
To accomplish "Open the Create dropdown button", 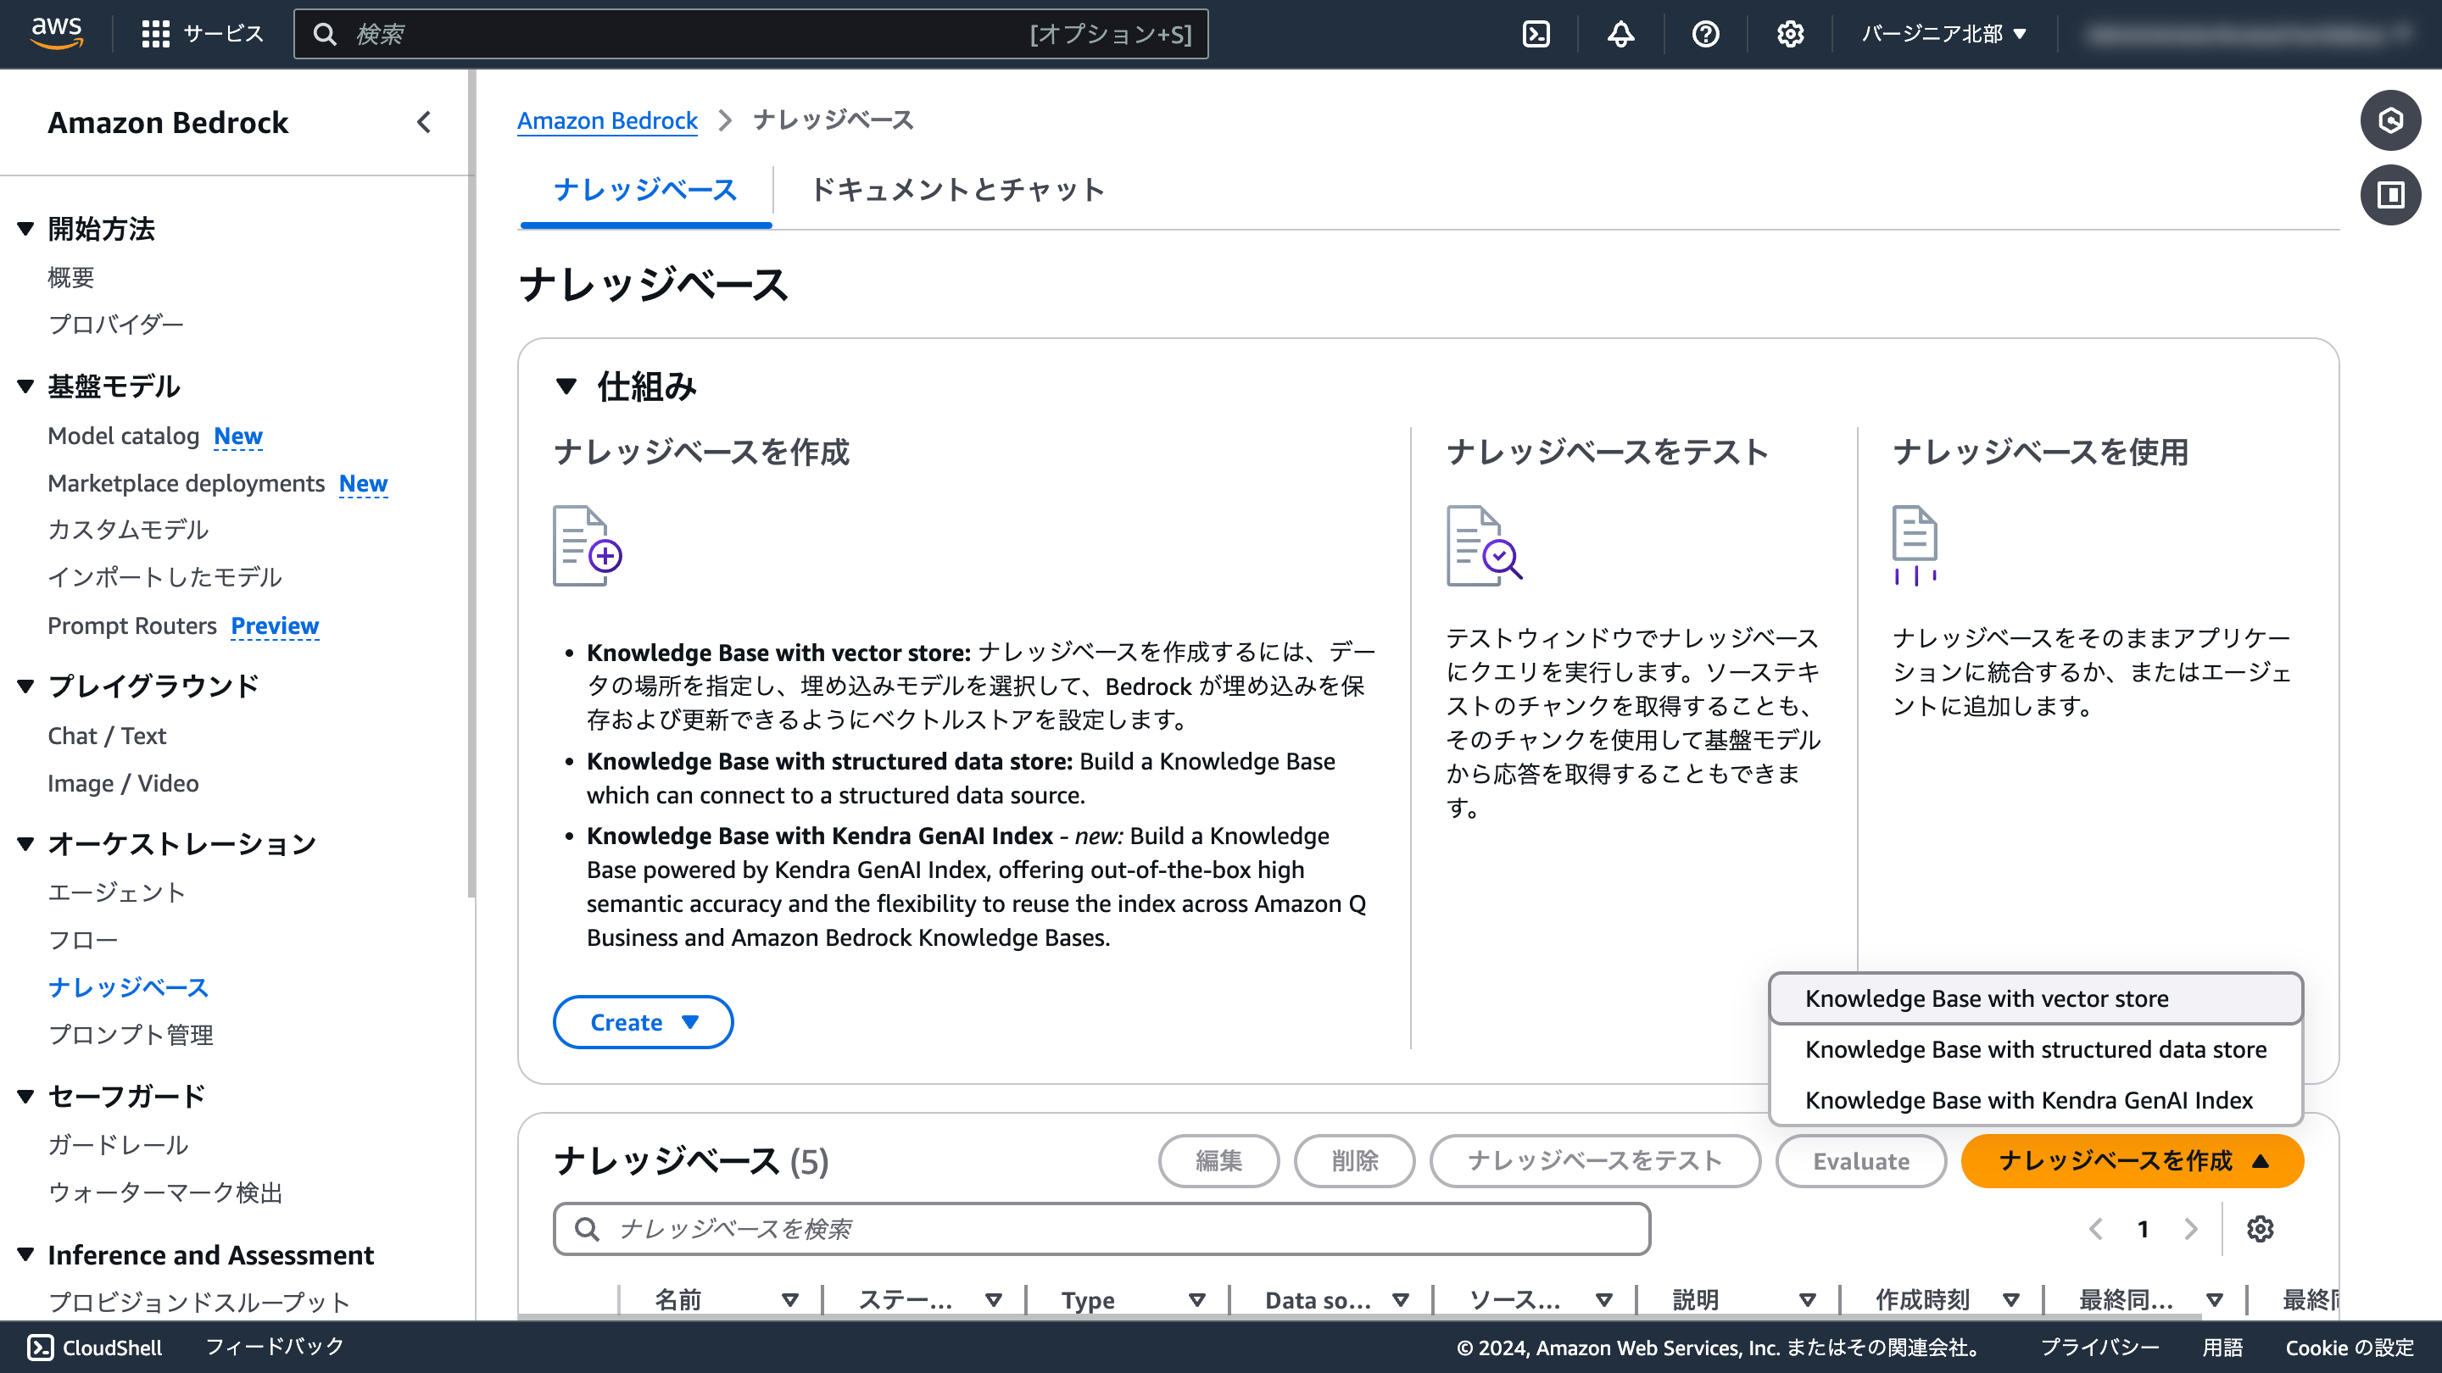I will [x=643, y=1022].
